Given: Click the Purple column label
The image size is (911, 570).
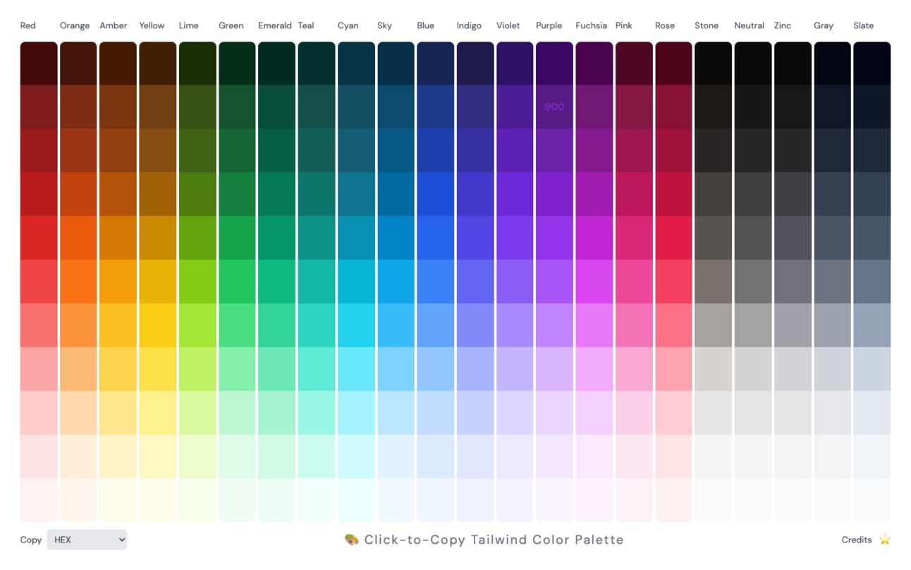Looking at the screenshot, I should [549, 25].
